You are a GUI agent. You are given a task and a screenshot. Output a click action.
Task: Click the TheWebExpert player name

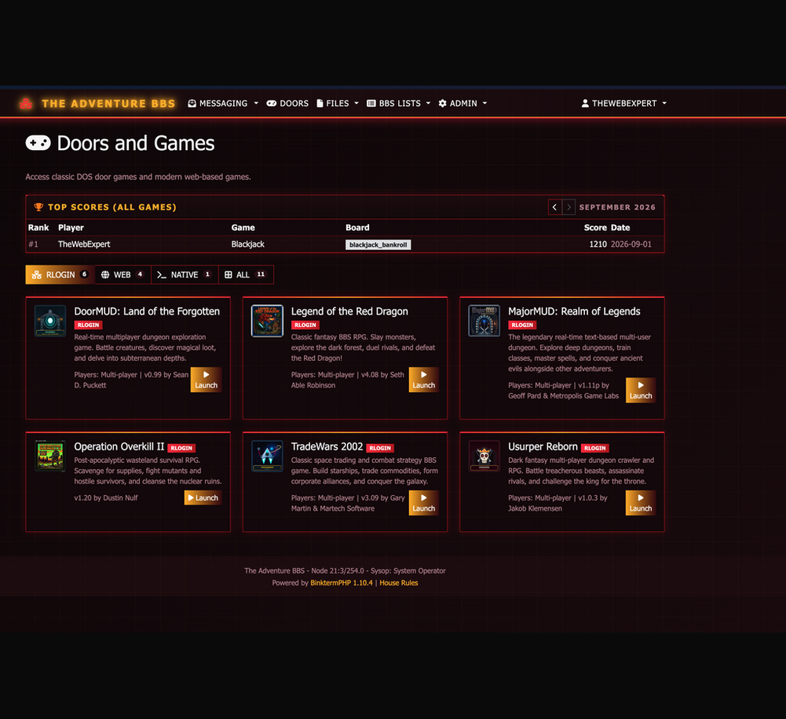coord(84,244)
